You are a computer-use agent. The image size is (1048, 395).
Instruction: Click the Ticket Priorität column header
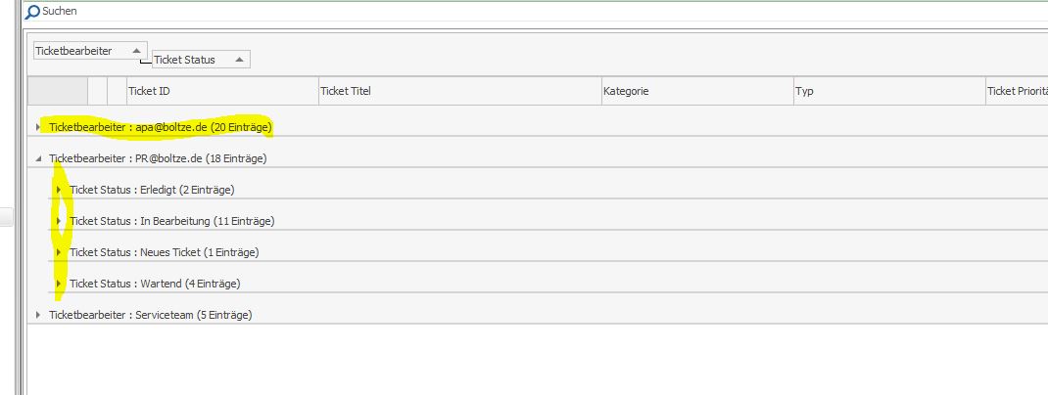click(x=1017, y=91)
